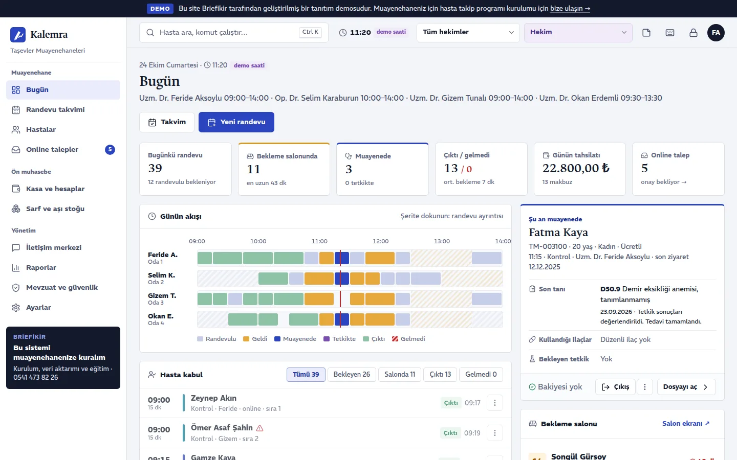The height and width of the screenshot is (460, 737).
Task: Open options menu for Zeynep Akın row
Action: click(x=495, y=403)
